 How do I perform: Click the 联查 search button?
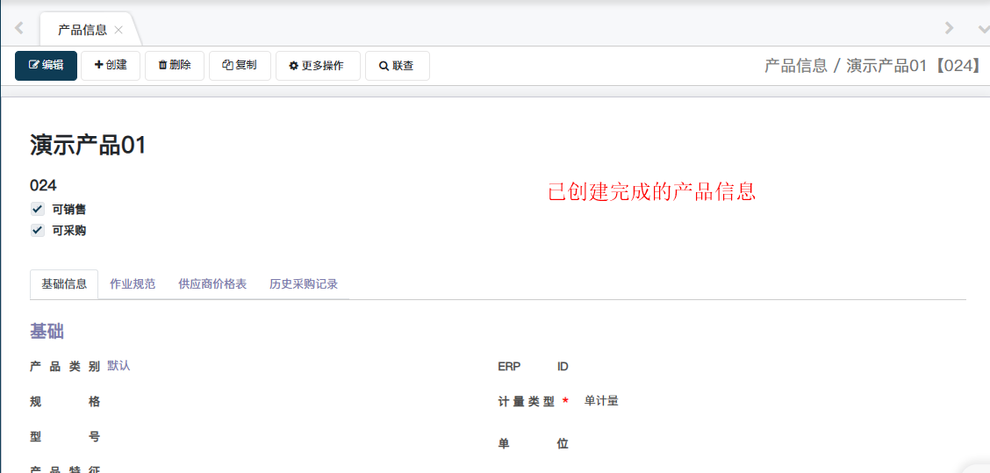397,66
